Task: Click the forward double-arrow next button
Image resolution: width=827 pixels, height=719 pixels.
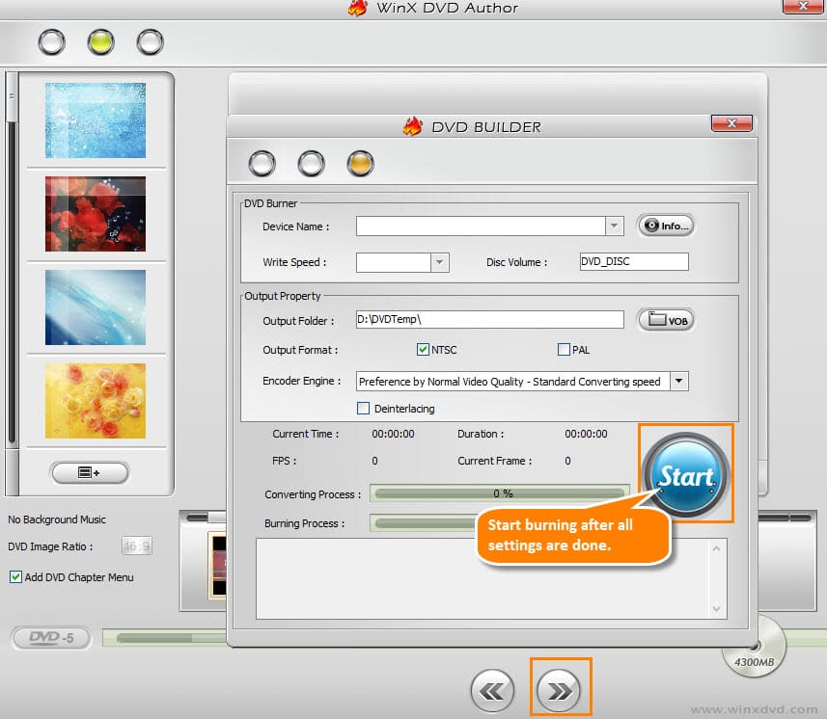Action: click(x=559, y=689)
